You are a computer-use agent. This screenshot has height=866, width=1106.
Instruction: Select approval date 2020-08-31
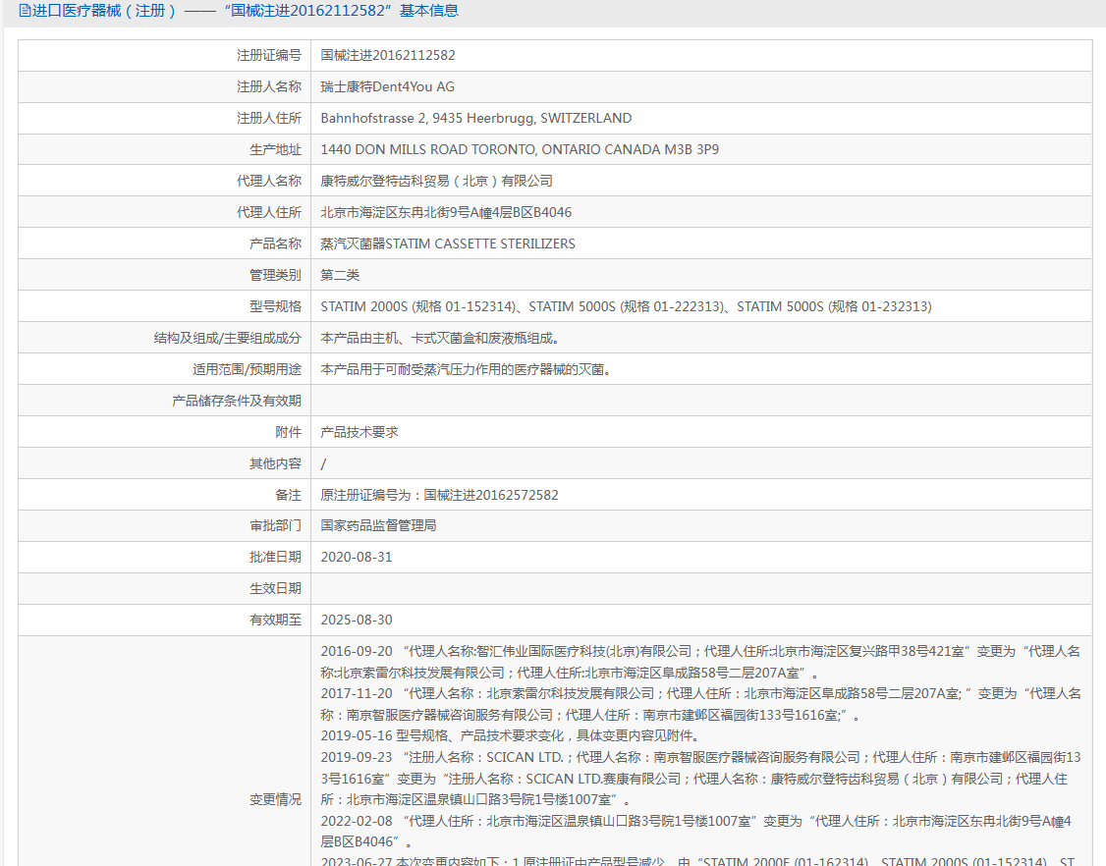coord(357,557)
